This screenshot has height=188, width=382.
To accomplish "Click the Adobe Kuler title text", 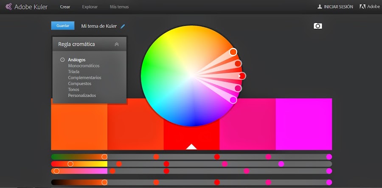I will click(x=31, y=7).
